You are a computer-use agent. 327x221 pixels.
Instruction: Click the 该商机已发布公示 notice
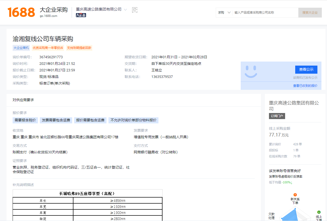pyautogui.click(x=305, y=78)
